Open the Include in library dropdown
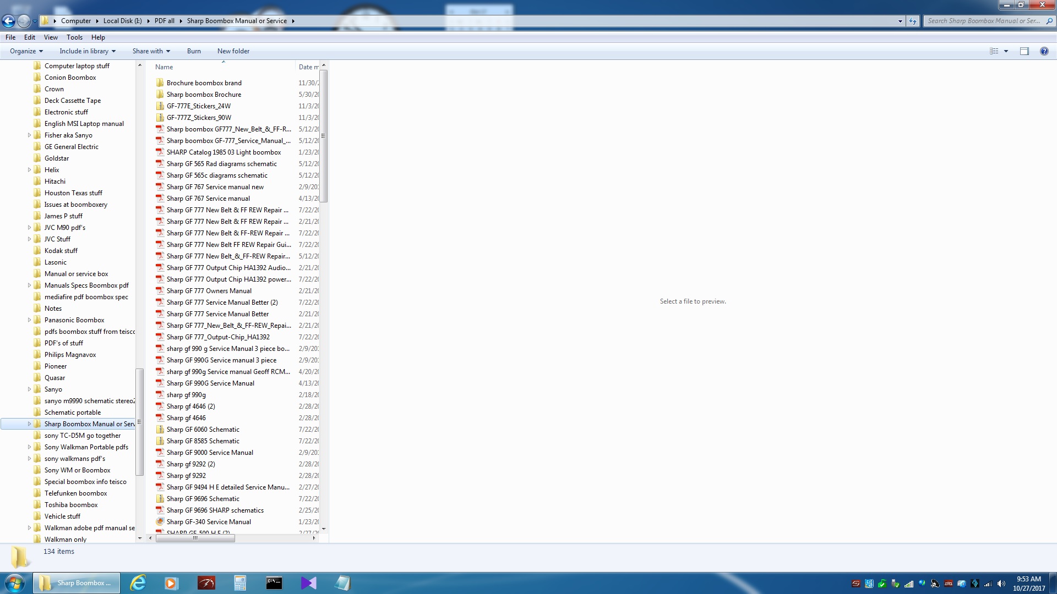The height and width of the screenshot is (594, 1057). 88,51
